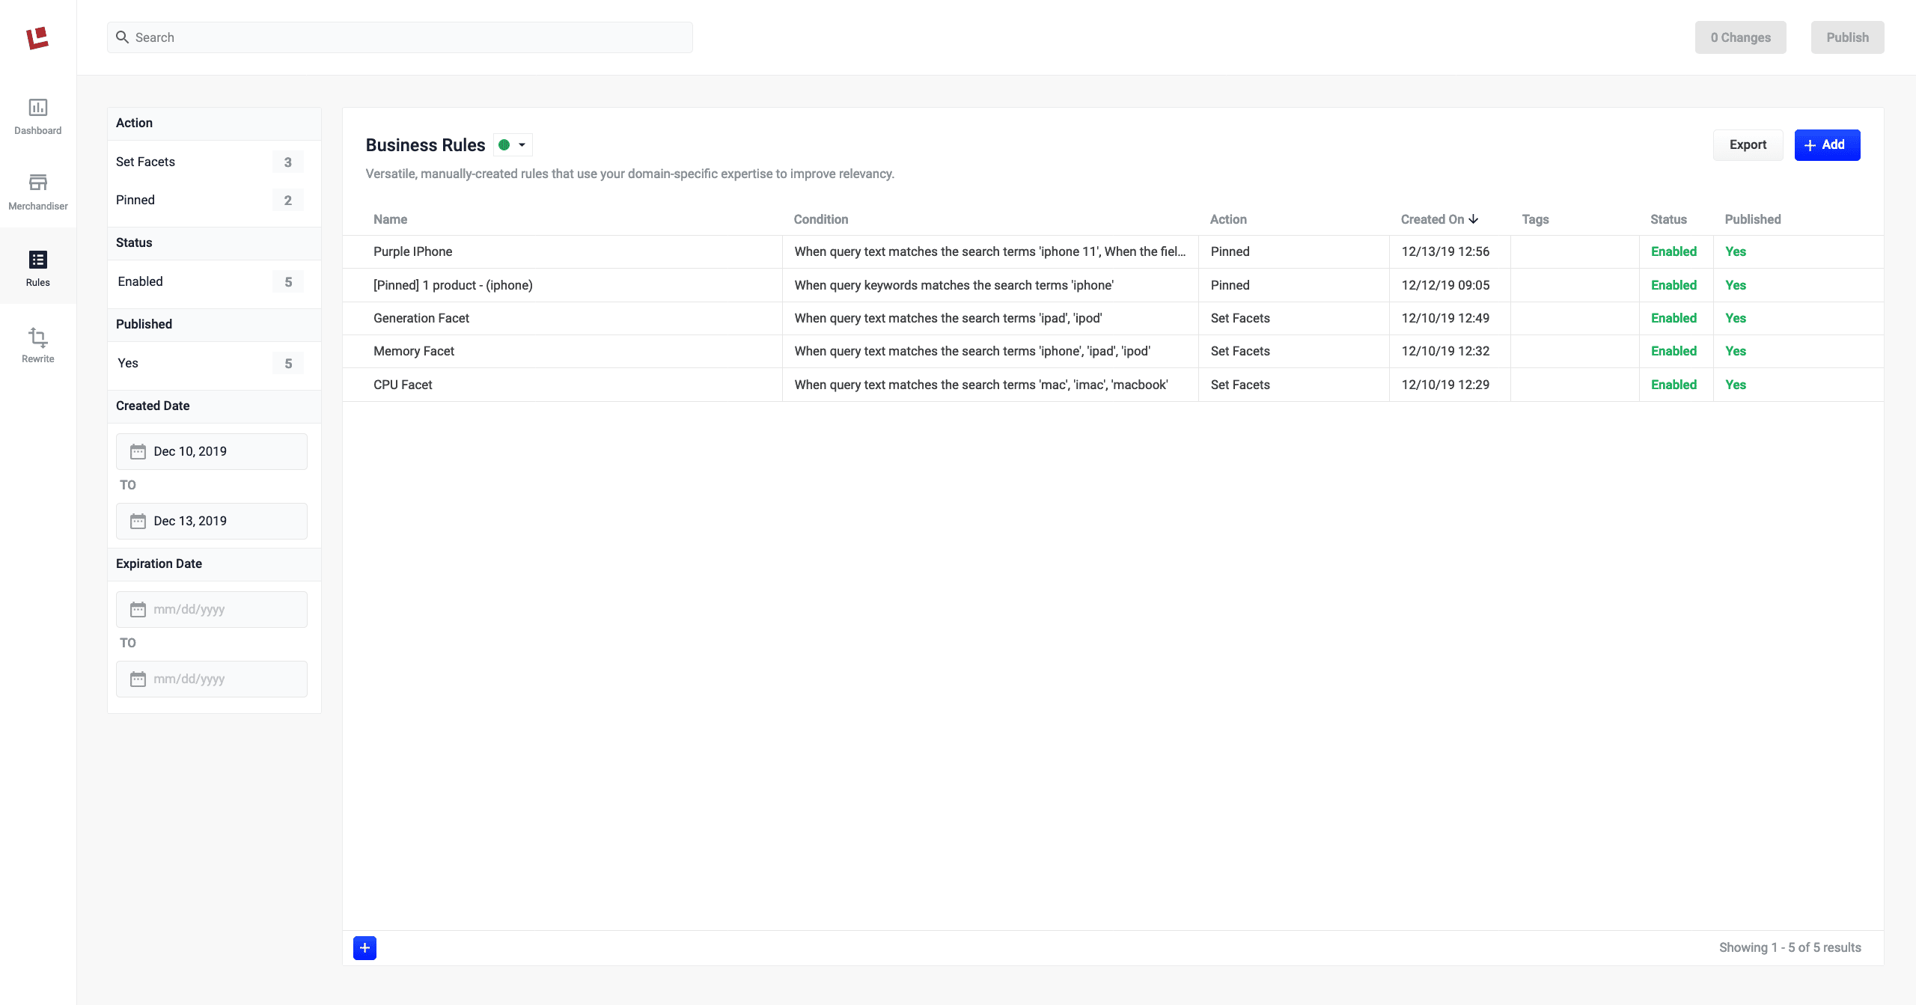
Task: Click the green status dot indicator
Action: tap(504, 145)
